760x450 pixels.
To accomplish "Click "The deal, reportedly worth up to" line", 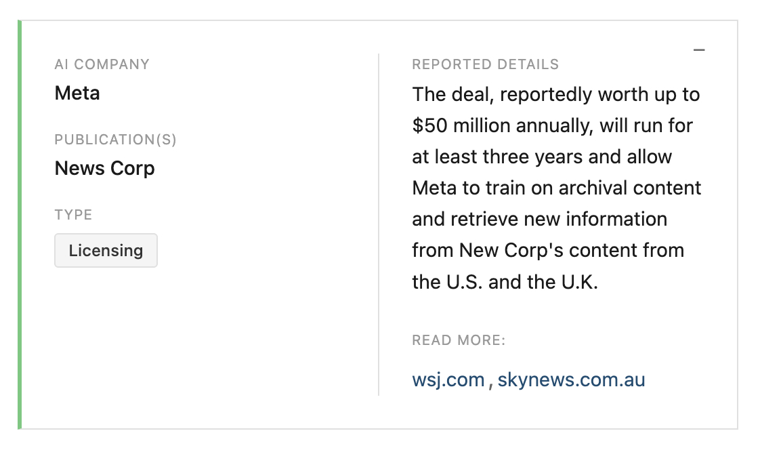I will click(555, 94).
